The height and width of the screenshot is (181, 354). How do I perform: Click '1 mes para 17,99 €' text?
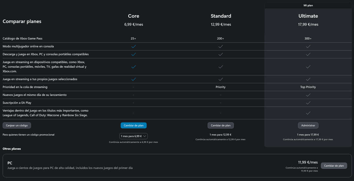pyautogui.click(x=308, y=134)
